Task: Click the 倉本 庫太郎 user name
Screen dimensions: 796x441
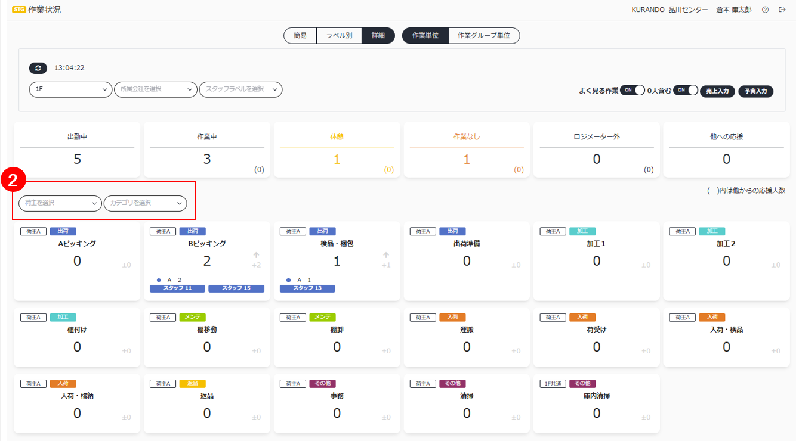Action: coord(734,10)
